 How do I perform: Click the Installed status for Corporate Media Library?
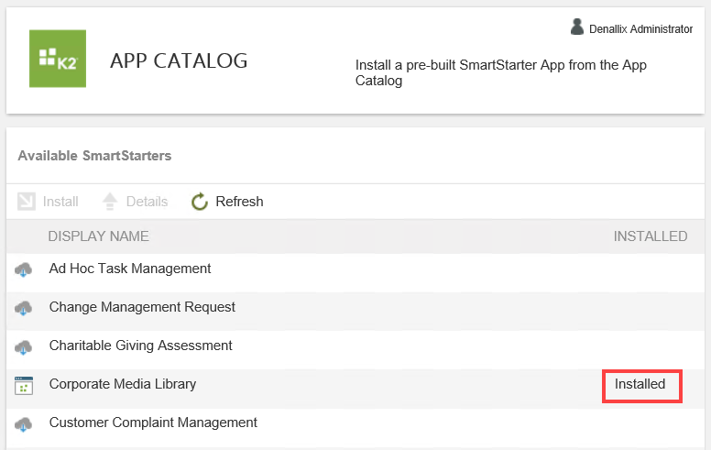[x=640, y=385]
